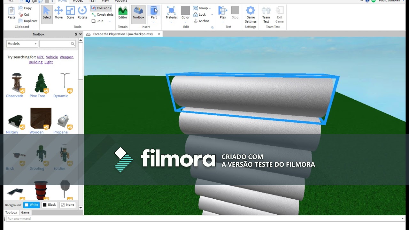Pick the Scale tool
Viewport: 409px width, 230px height.
coord(70,13)
